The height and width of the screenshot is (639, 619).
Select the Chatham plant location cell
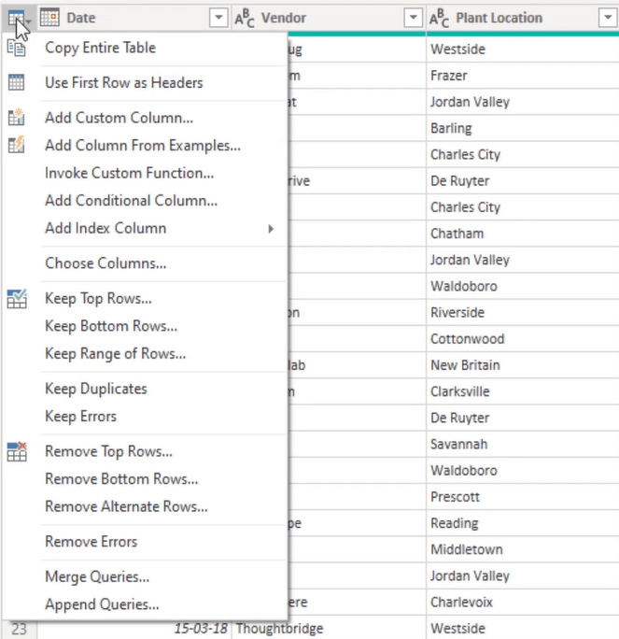523,234
